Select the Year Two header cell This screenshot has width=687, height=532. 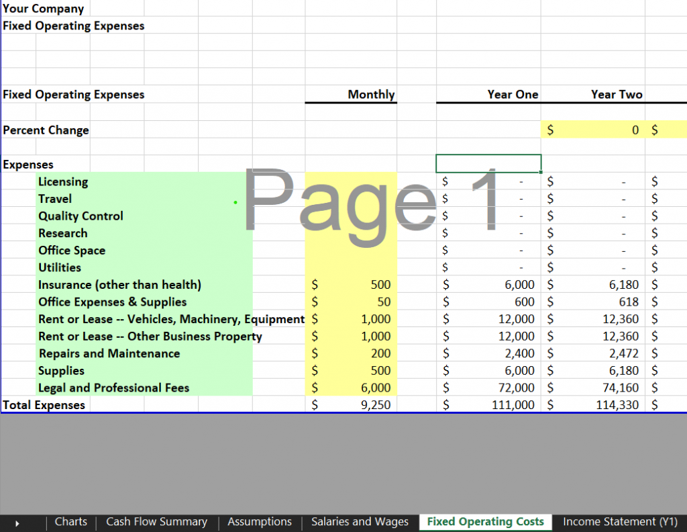point(617,94)
